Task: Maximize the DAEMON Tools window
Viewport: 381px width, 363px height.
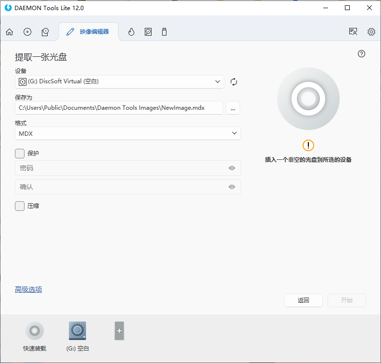Action: click(x=347, y=8)
